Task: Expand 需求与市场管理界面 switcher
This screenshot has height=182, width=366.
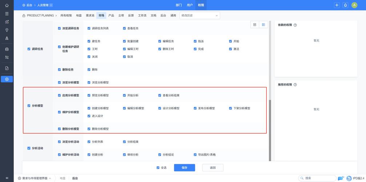Action: click(x=50, y=178)
